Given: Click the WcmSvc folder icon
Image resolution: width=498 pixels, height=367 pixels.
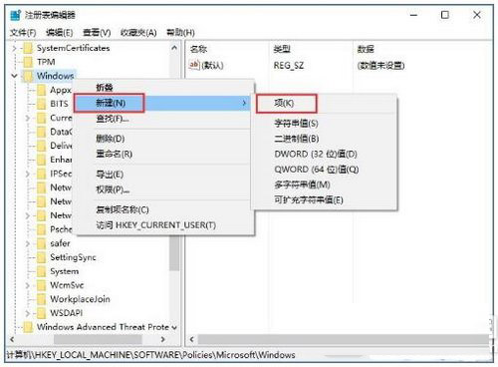Looking at the screenshot, I should tap(42, 285).
